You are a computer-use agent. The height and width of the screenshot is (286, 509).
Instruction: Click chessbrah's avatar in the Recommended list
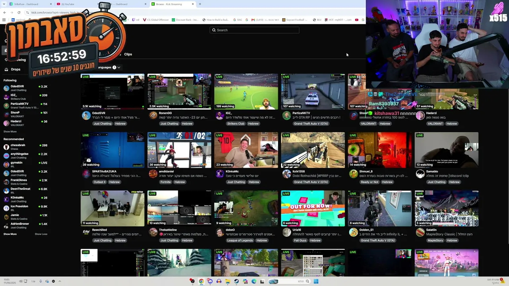[6, 147]
